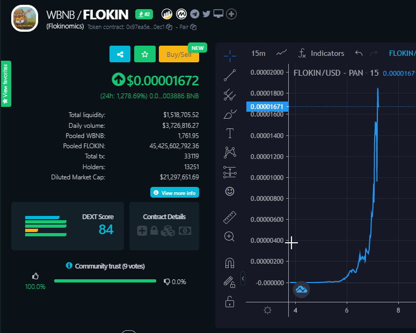The width and height of the screenshot is (416, 333).
Task: Click the Pooled WBNB value 1,761.95
Action: (188, 136)
